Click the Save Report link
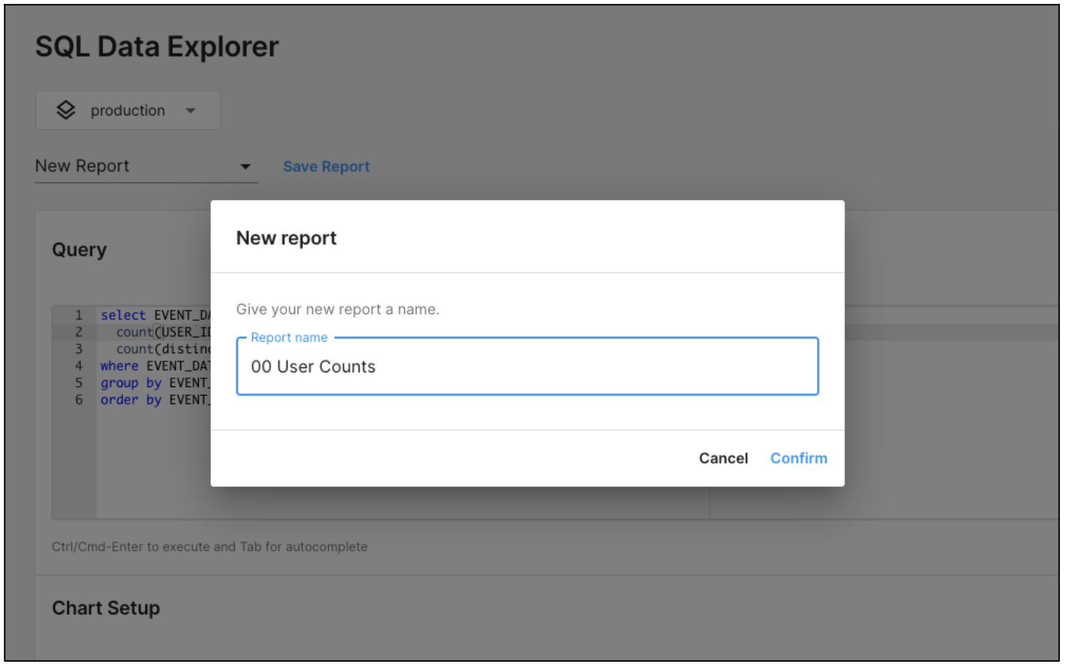This screenshot has height=666, width=1066. click(326, 167)
